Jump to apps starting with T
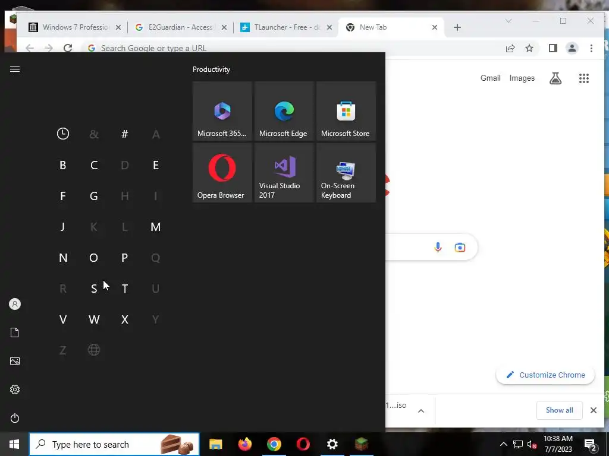 point(125,289)
